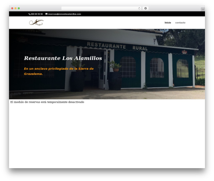Minimize window with yellow dot
214x181 pixels.
tap(15, 8)
